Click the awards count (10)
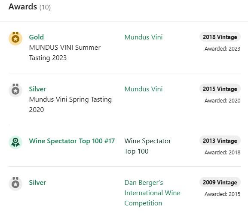This screenshot has height=214, width=248. 45,7
